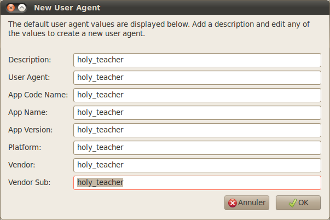The image size is (330, 220).
Task: Select the App Name input box
Action: pyautogui.click(x=197, y=112)
